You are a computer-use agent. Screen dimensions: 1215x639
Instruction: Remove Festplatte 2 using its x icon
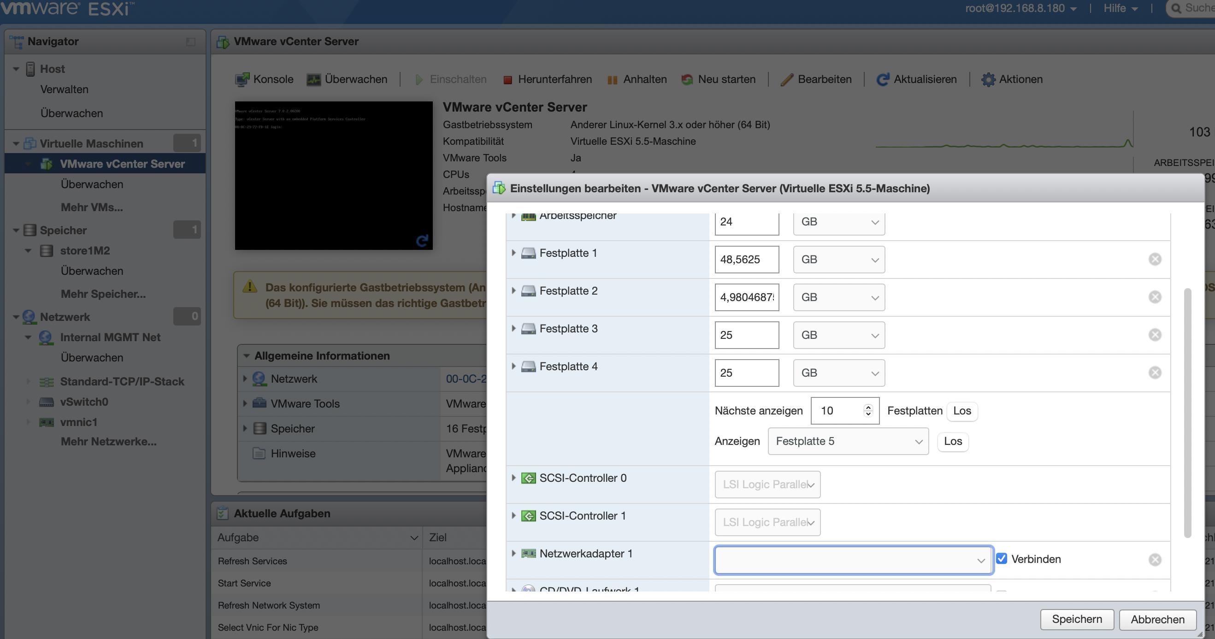tap(1155, 297)
